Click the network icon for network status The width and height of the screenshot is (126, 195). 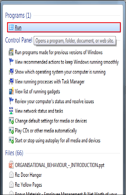pos(11,111)
